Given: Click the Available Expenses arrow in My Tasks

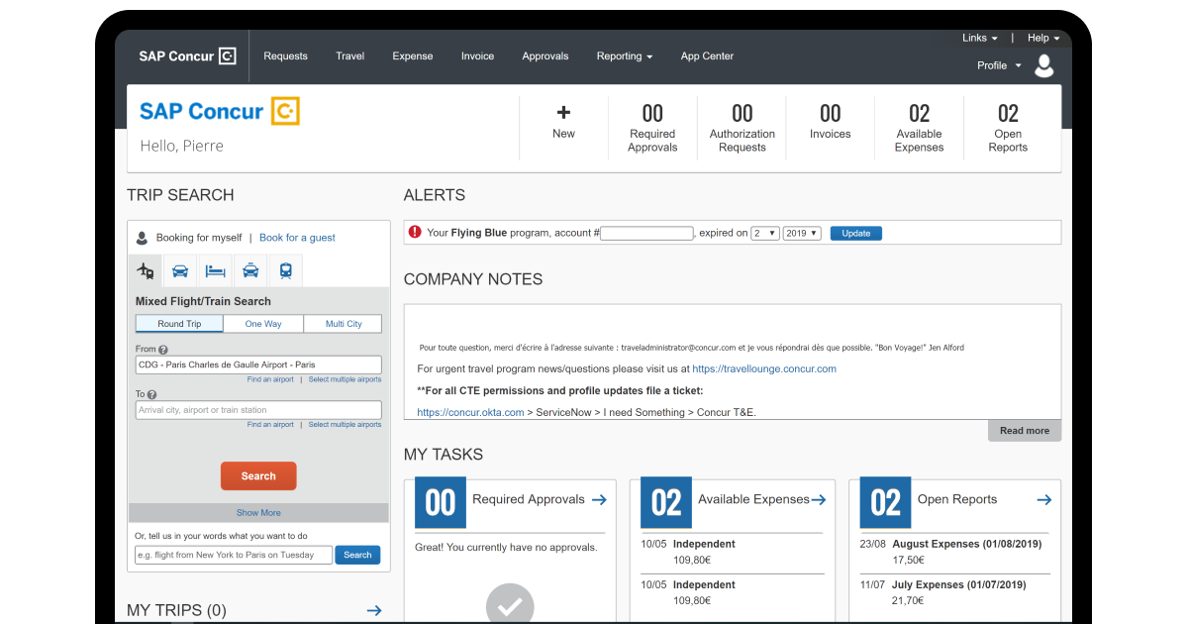Looking at the screenshot, I should pyautogui.click(x=818, y=500).
